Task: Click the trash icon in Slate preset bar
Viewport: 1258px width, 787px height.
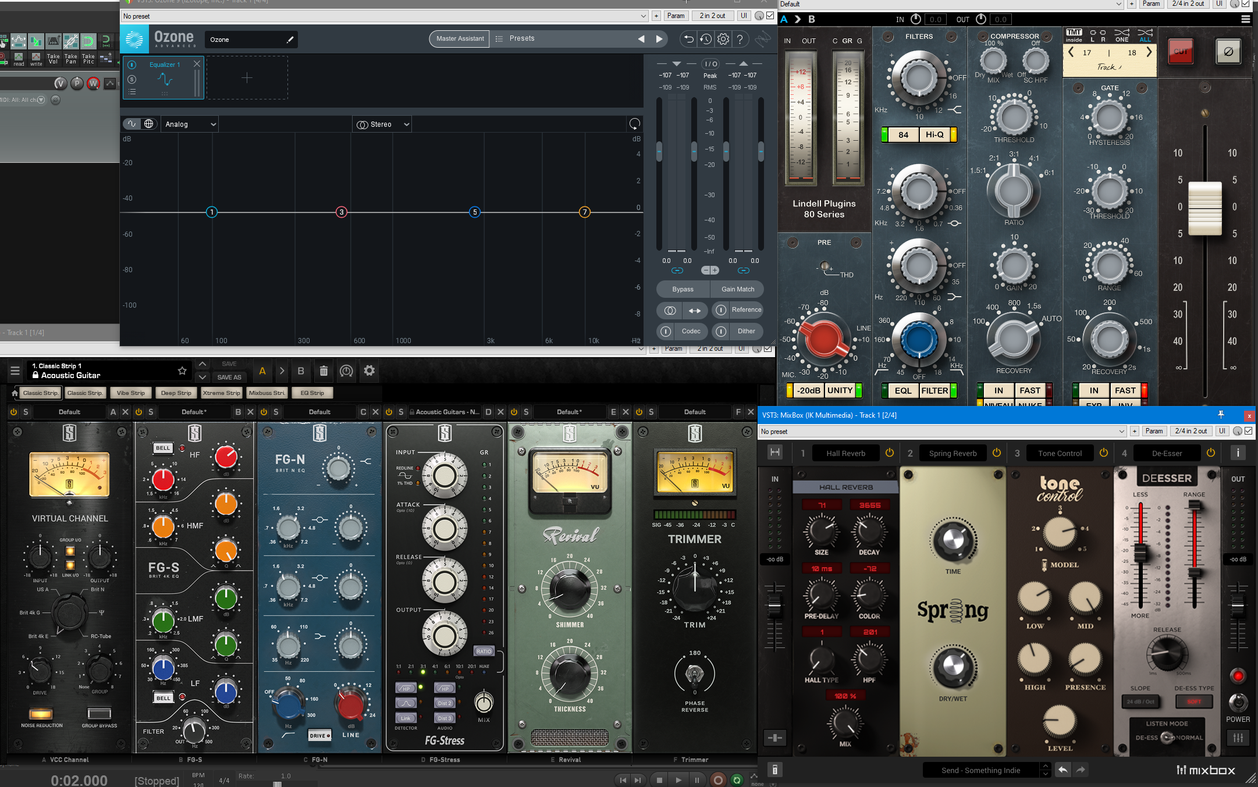Action: click(x=324, y=371)
